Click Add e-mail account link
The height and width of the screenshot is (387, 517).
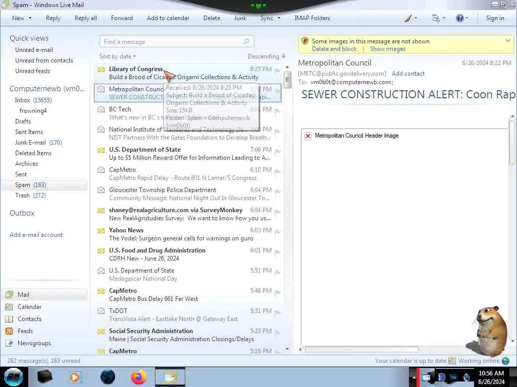click(36, 235)
